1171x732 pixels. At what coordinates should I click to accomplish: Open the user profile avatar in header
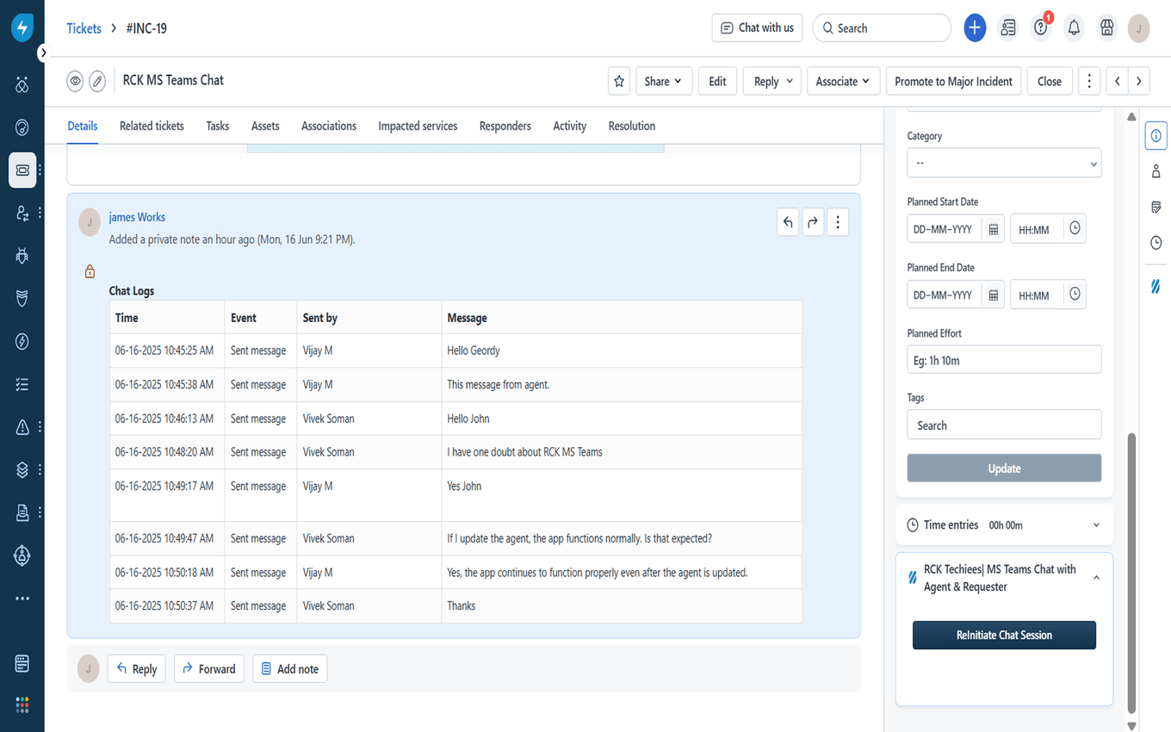1139,28
